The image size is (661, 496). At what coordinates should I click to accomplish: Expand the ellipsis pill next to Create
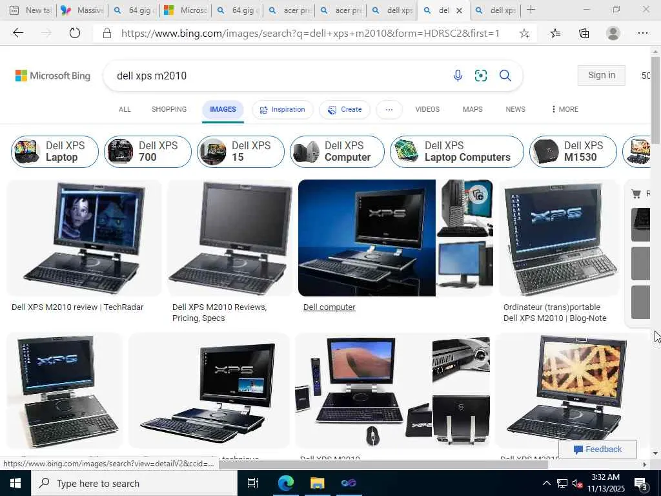pyautogui.click(x=389, y=110)
